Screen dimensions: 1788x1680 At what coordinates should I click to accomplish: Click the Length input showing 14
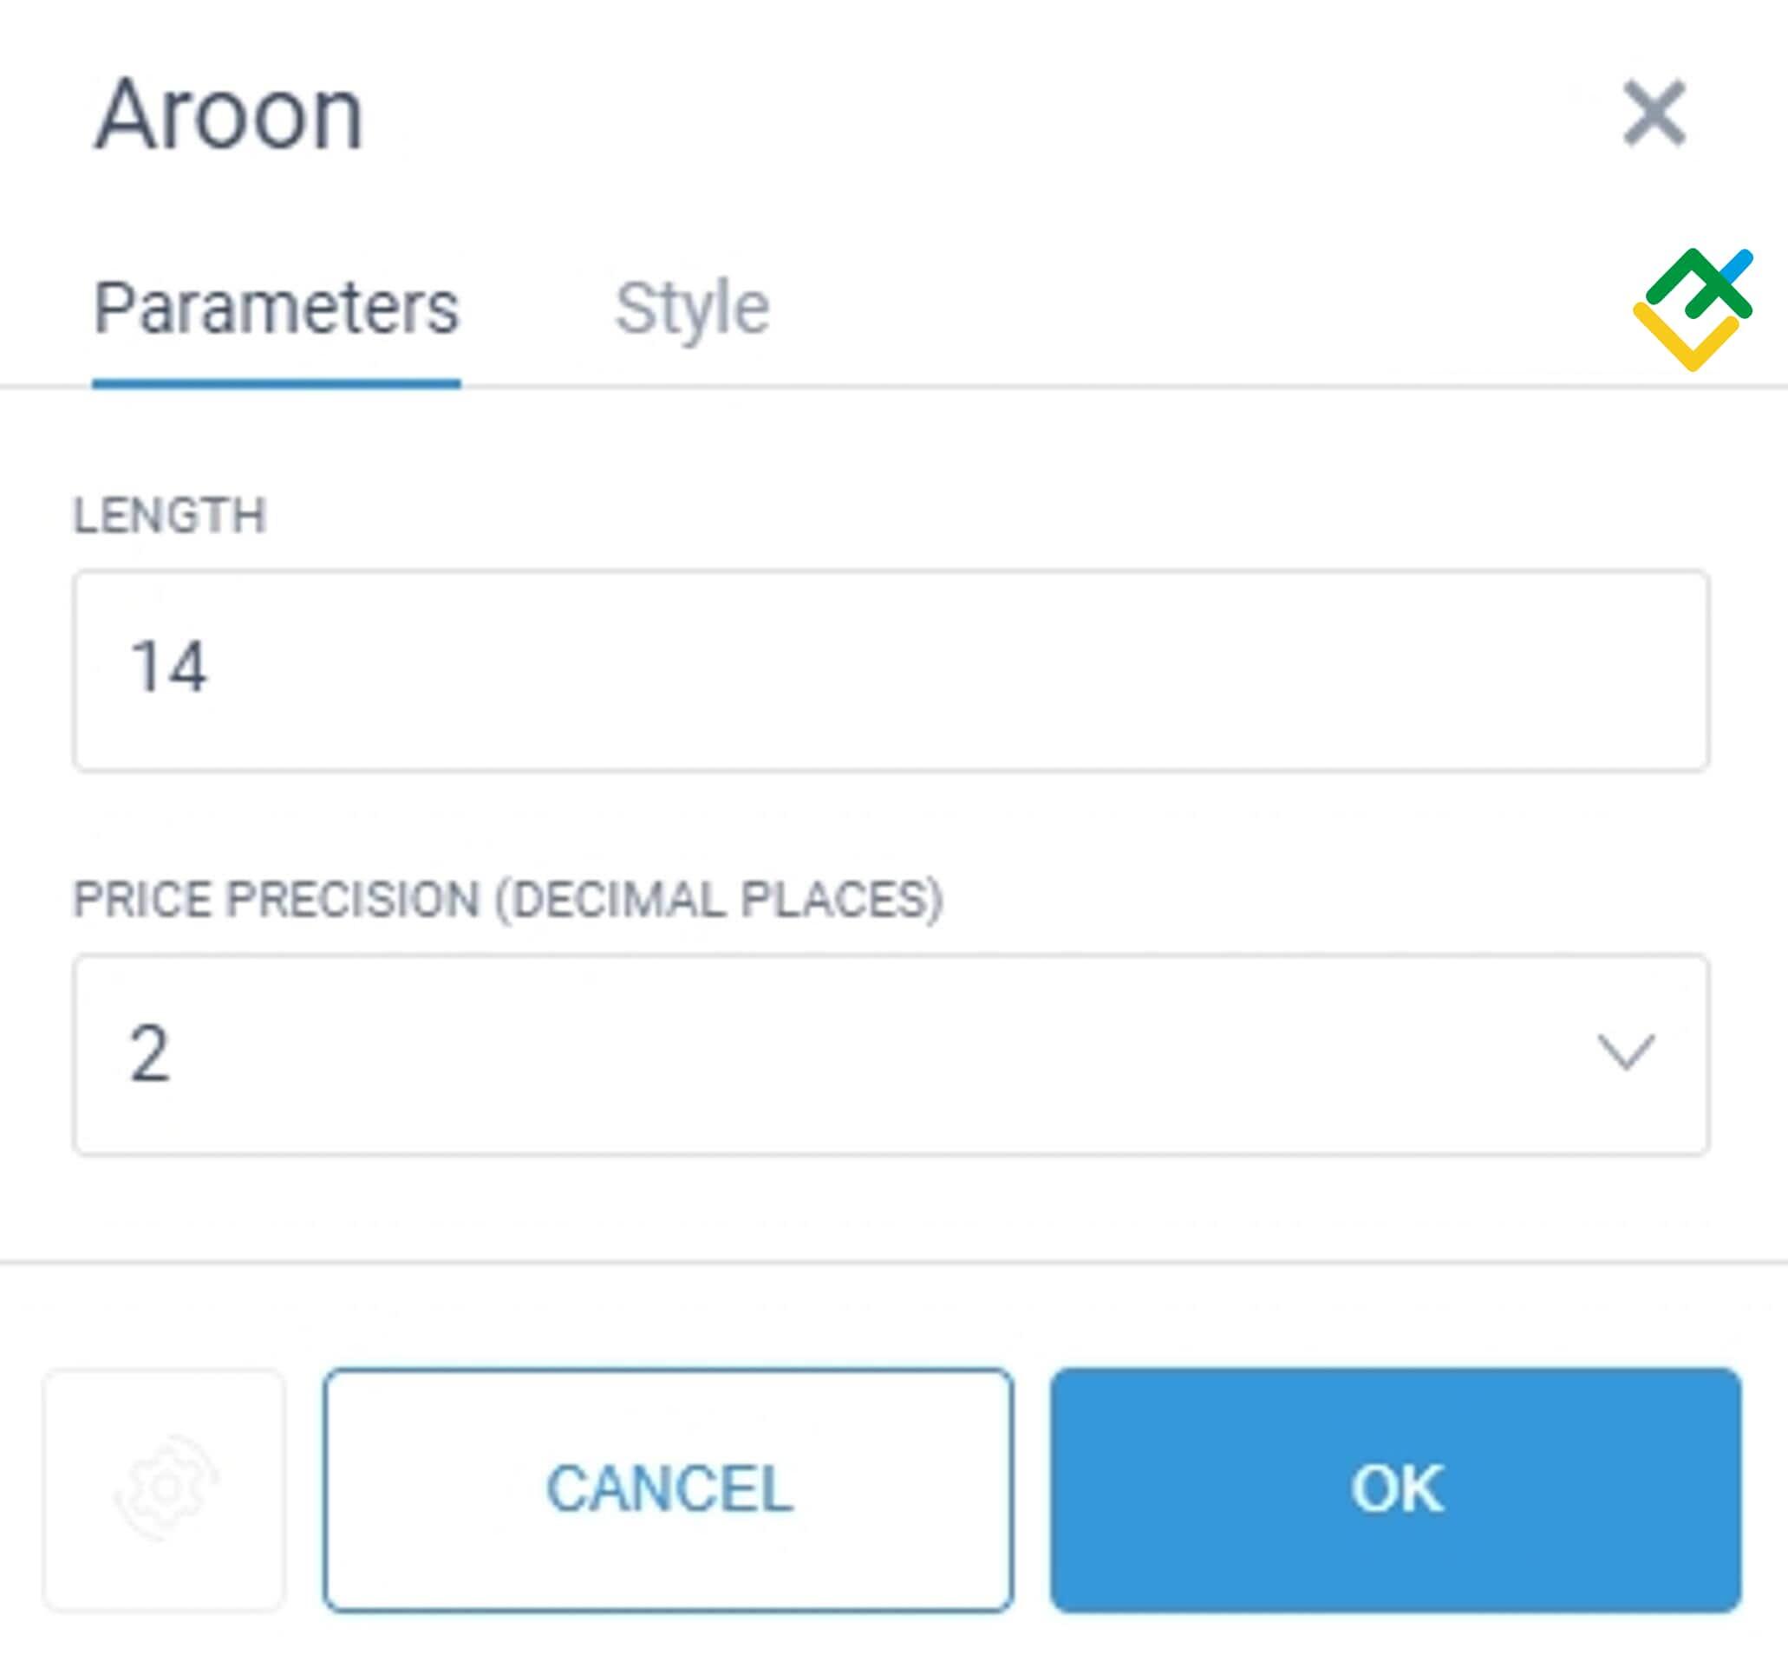tap(891, 670)
